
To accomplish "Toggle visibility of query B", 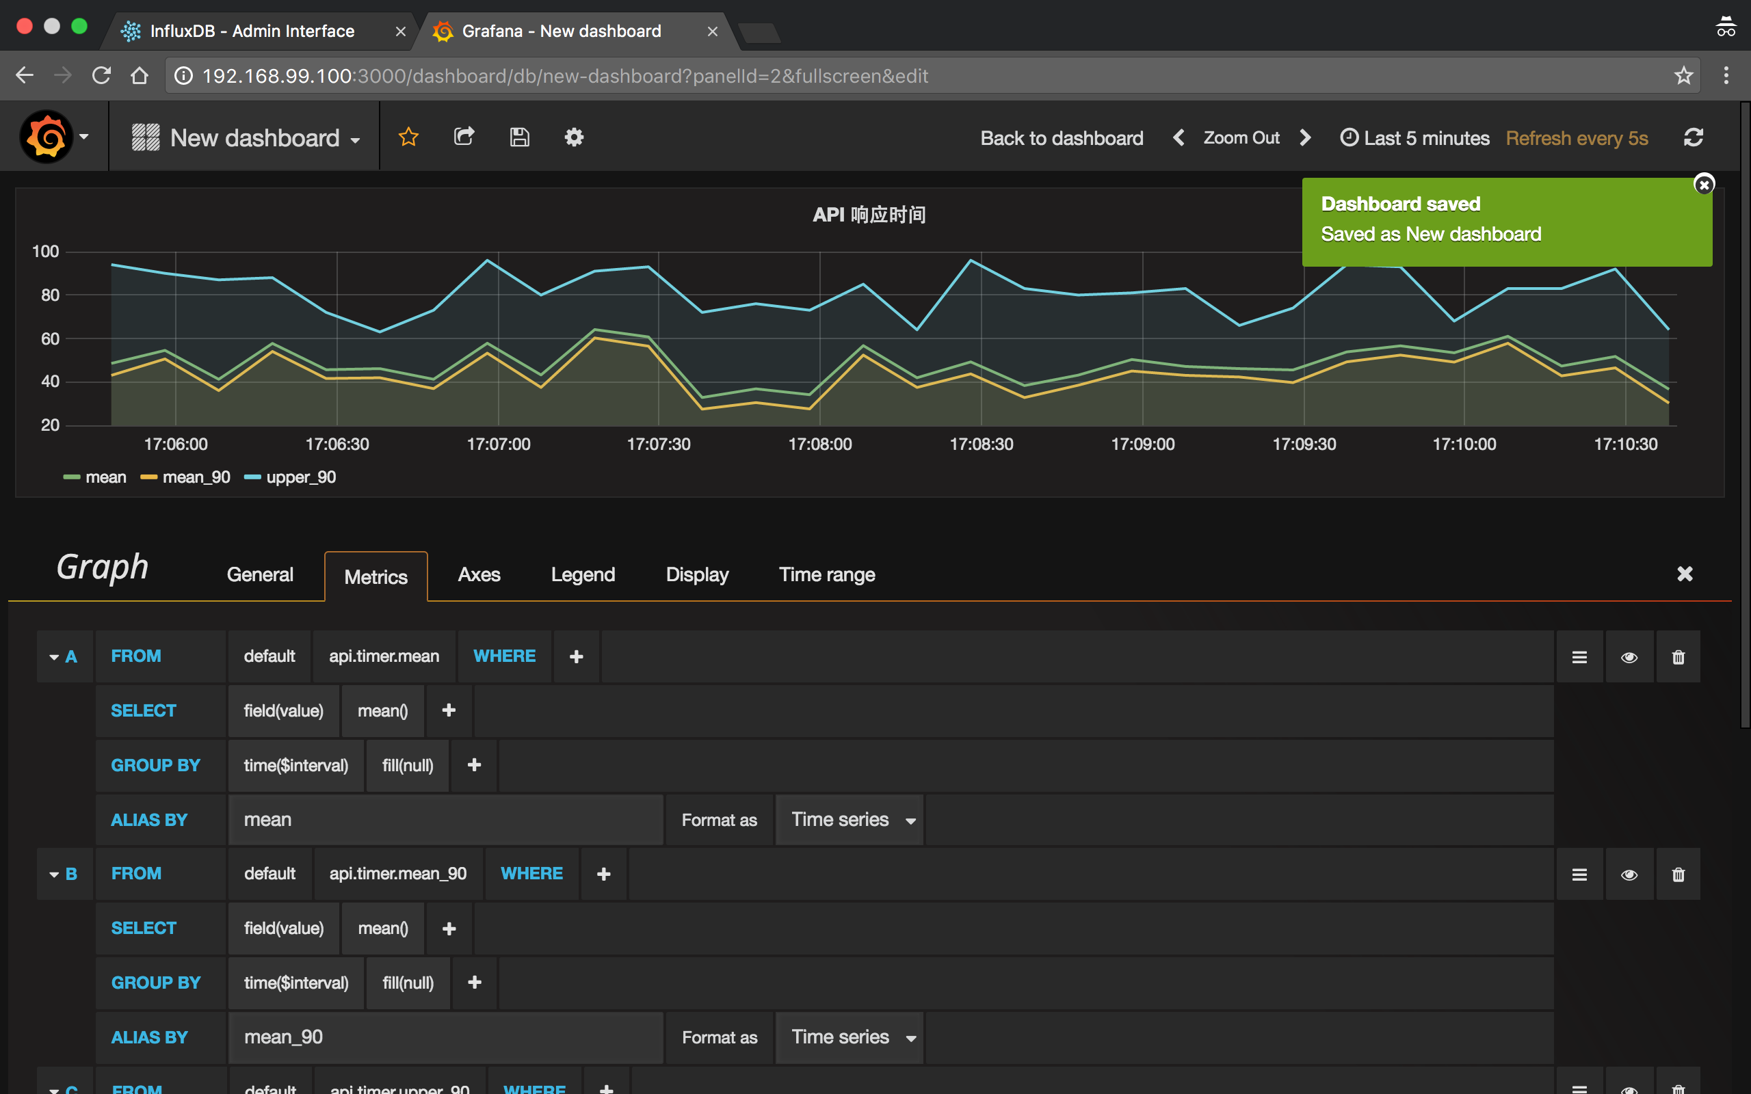I will [1629, 875].
